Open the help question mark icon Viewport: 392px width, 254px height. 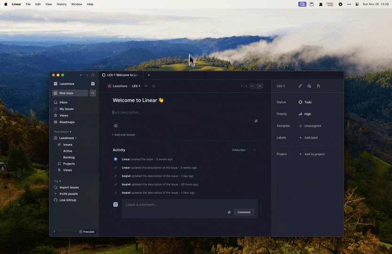coord(54,232)
